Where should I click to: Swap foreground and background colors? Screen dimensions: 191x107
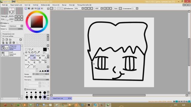(x=48, y=48)
